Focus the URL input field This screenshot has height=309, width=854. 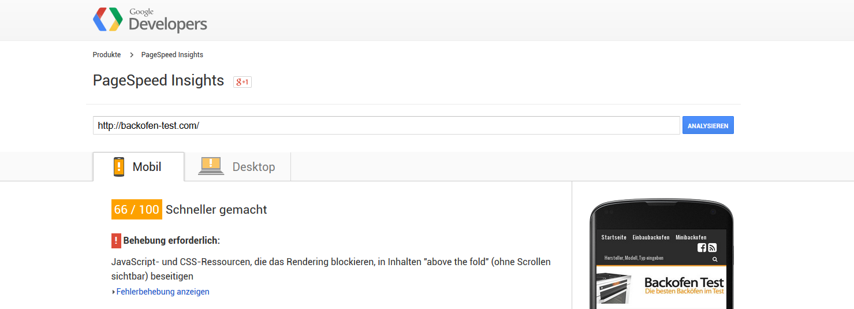[x=386, y=125]
